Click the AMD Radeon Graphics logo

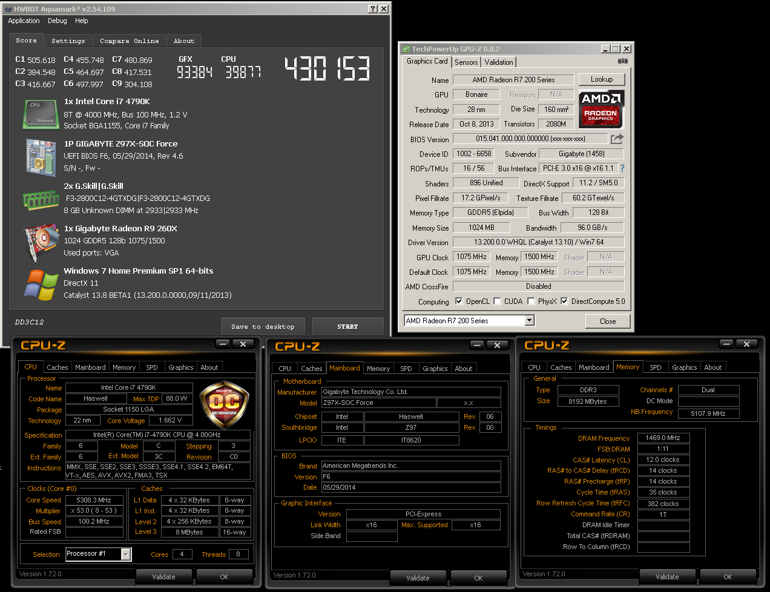pyautogui.click(x=601, y=109)
